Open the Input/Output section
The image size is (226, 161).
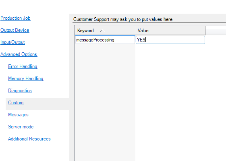point(12,42)
